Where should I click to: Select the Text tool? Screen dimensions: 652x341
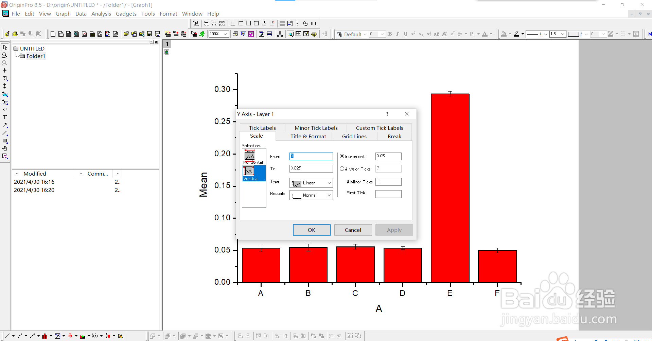(x=5, y=117)
